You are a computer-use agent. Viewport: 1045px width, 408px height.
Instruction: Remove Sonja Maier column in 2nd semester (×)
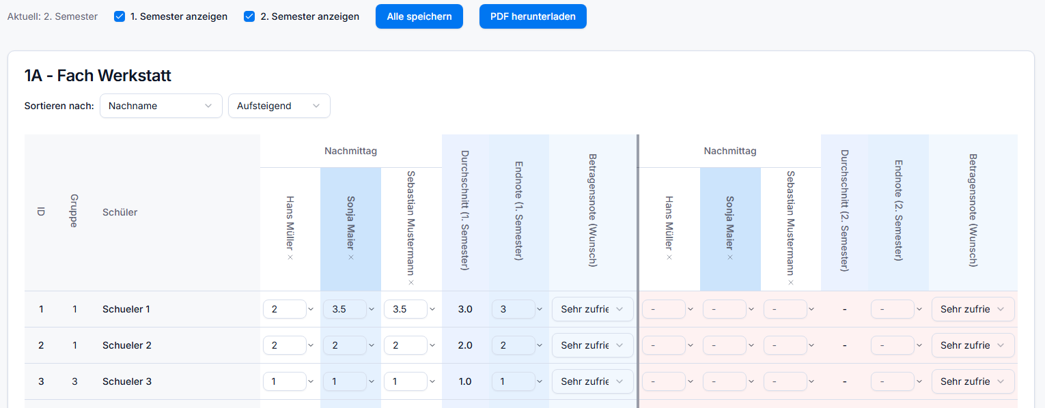(x=729, y=257)
